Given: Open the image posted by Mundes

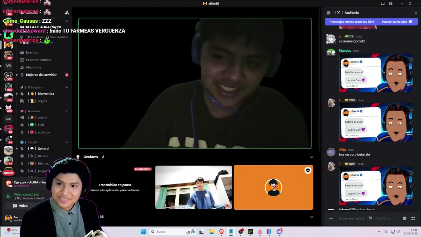Looking at the screenshot, I should pos(376,73).
